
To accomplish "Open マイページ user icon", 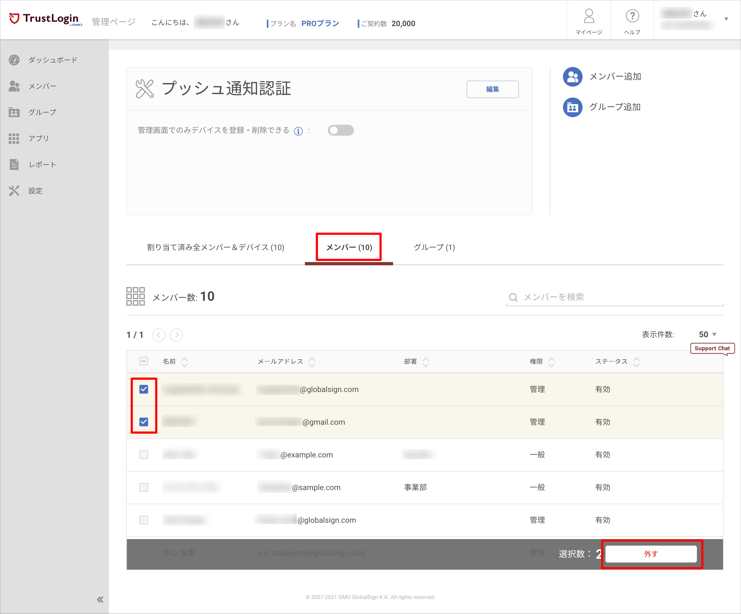I will 589,16.
